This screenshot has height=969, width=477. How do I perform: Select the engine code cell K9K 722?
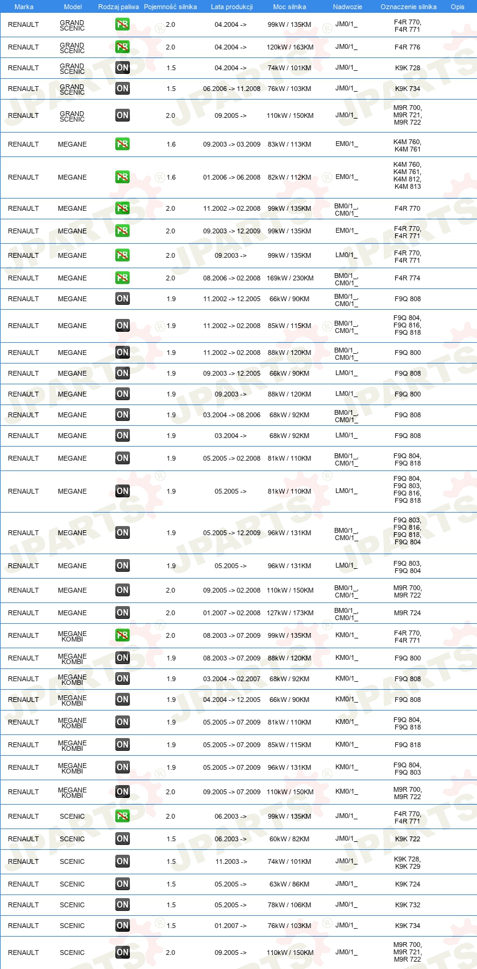407,839
